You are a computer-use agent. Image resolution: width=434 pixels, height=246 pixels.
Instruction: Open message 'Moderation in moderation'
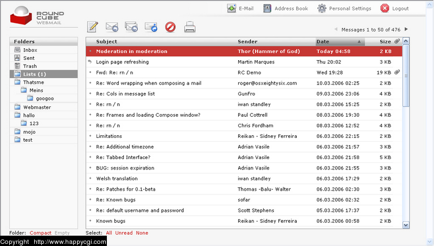[132, 51]
